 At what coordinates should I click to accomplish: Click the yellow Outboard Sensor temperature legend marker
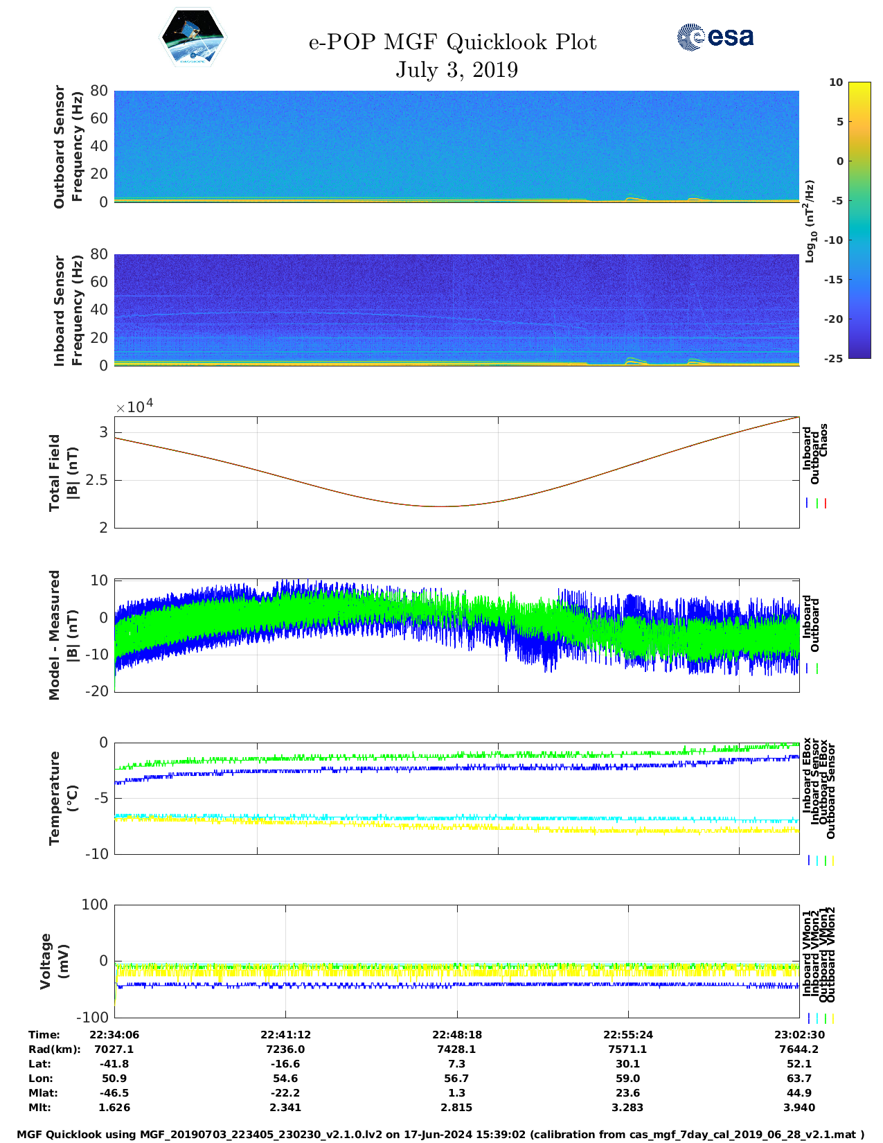coord(832,860)
